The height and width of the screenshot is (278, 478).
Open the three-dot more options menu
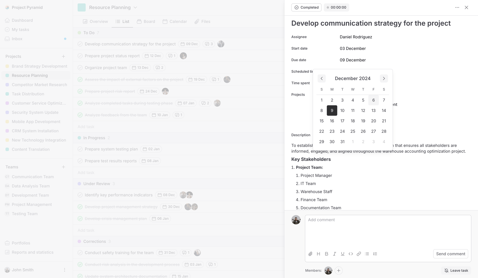(x=457, y=7)
